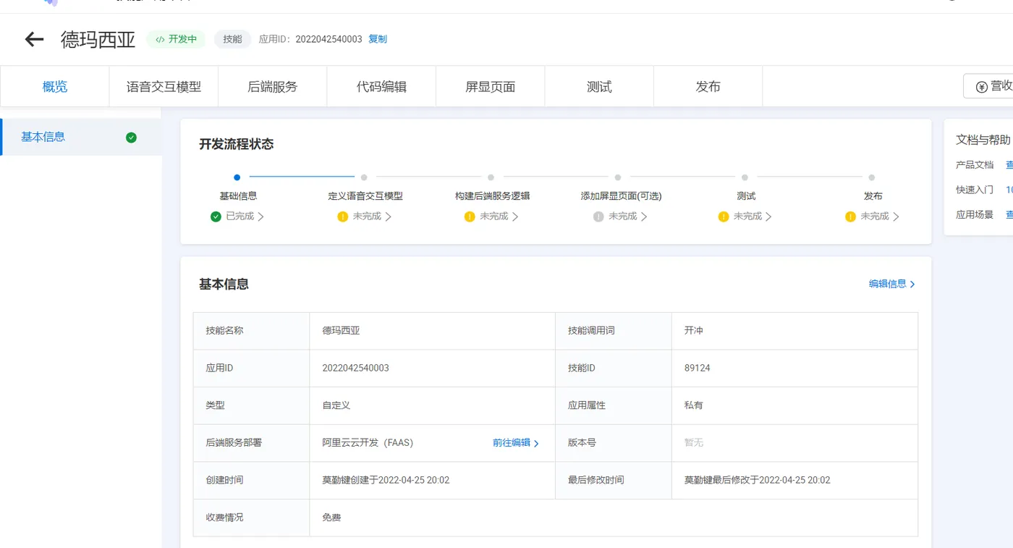Click the 构建后端服务逻辑 step dot
Viewport: 1013px width, 548px height.
click(x=491, y=177)
